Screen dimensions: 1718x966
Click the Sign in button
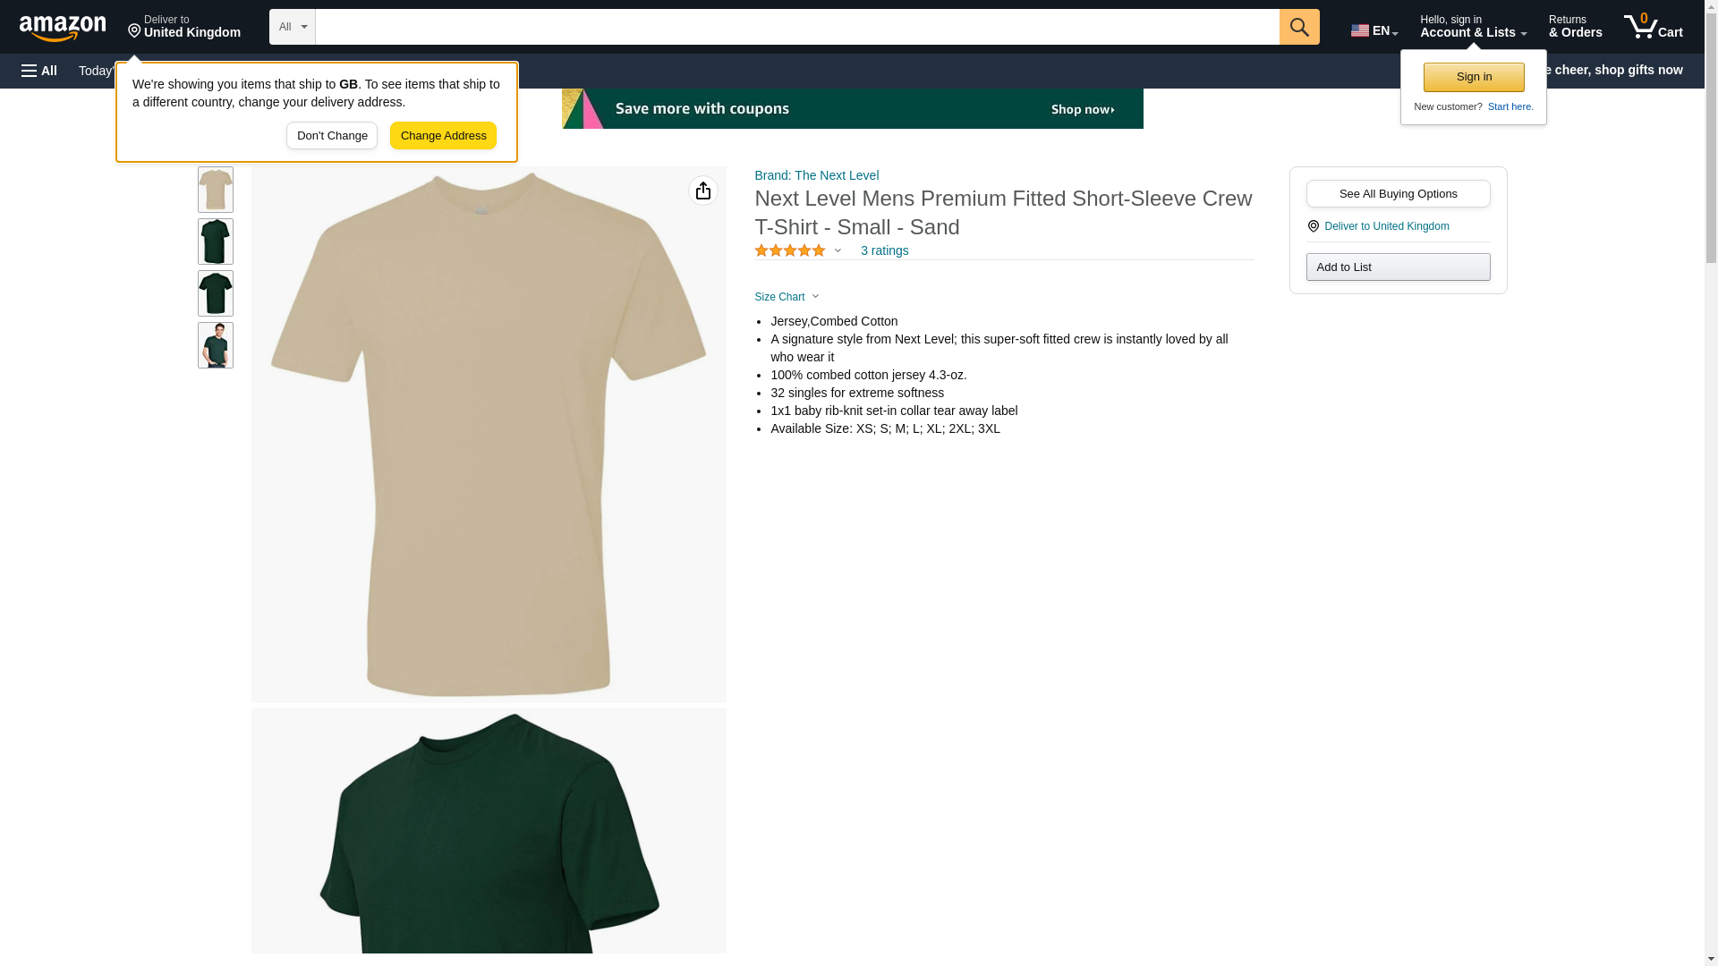coord(1474,77)
